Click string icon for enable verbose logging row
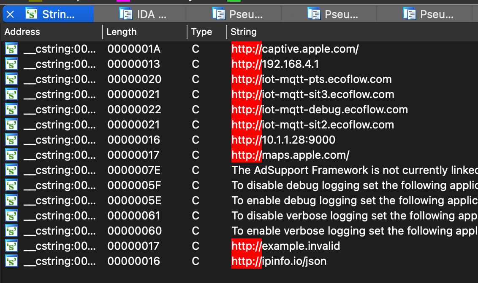This screenshot has width=478, height=283. [11, 231]
